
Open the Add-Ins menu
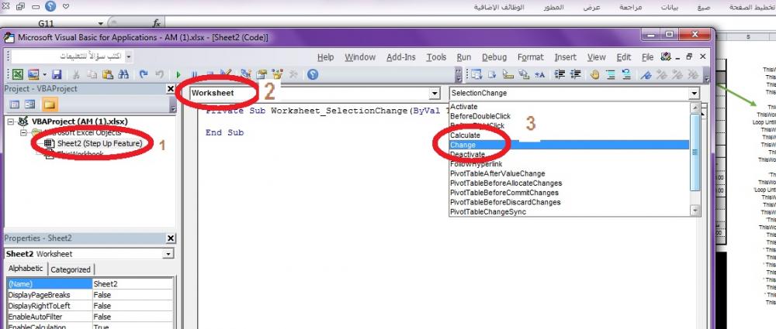pos(401,57)
